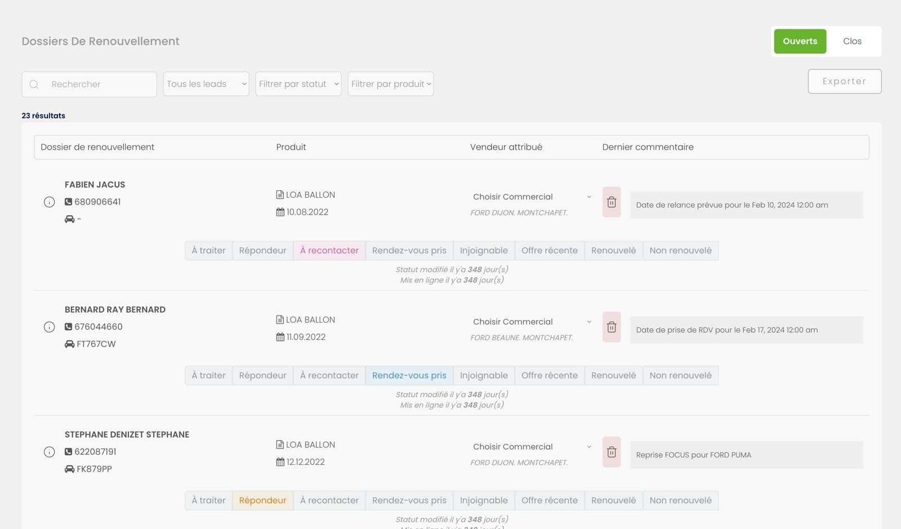Viewport: 901px width, 529px height.
Task: Click info icon beside Fabien Jacus
Action: [49, 202]
